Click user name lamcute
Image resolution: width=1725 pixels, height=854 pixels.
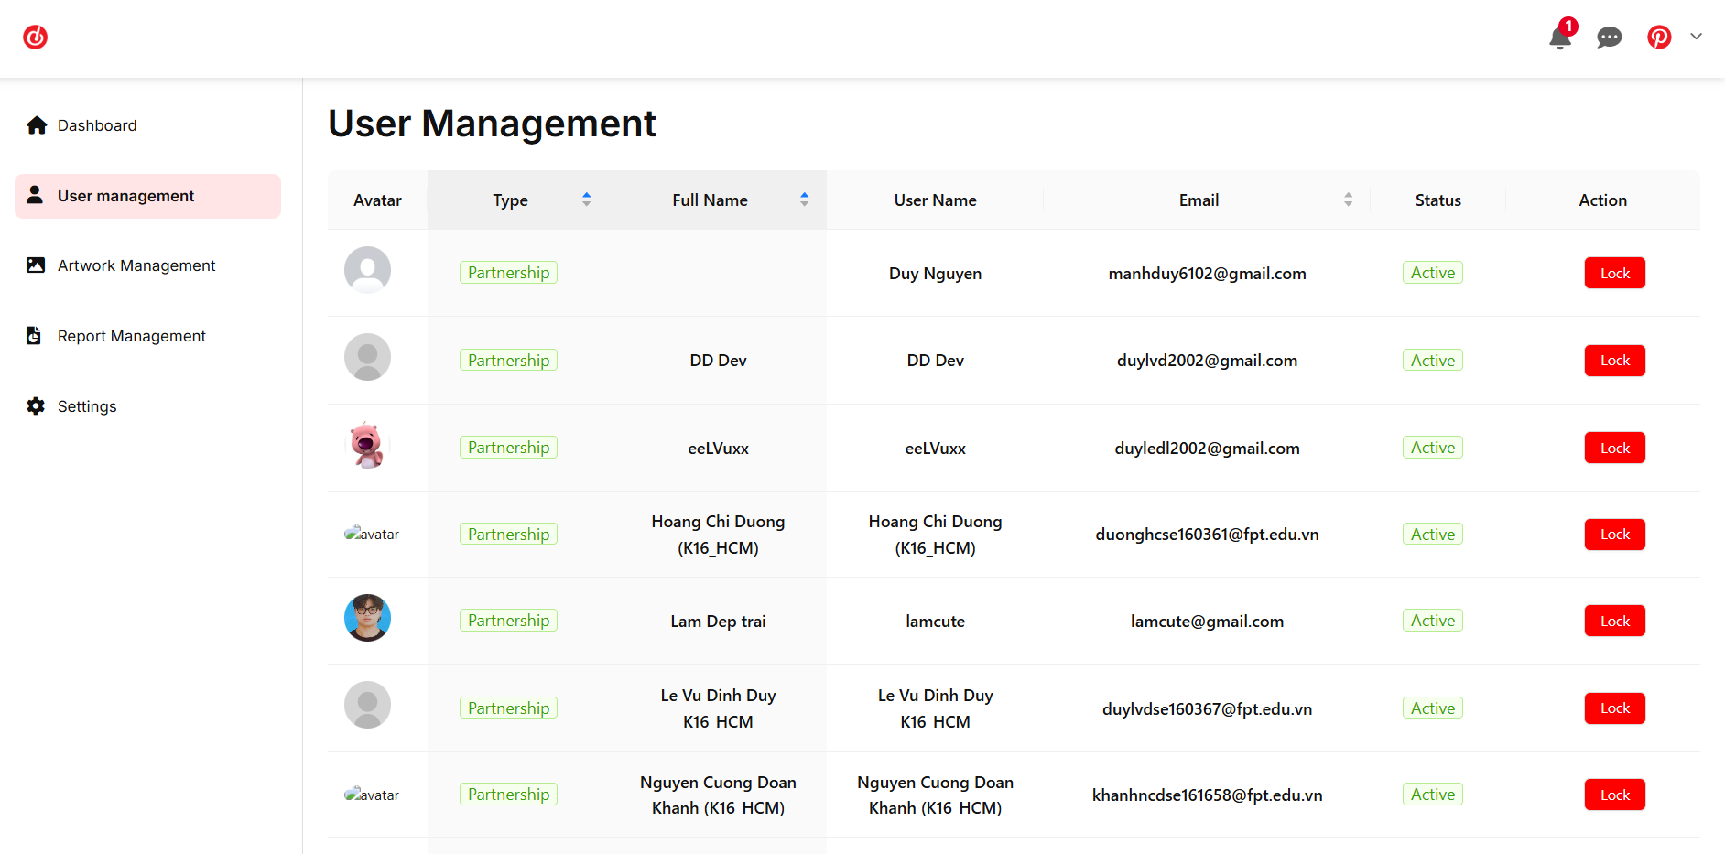click(935, 622)
